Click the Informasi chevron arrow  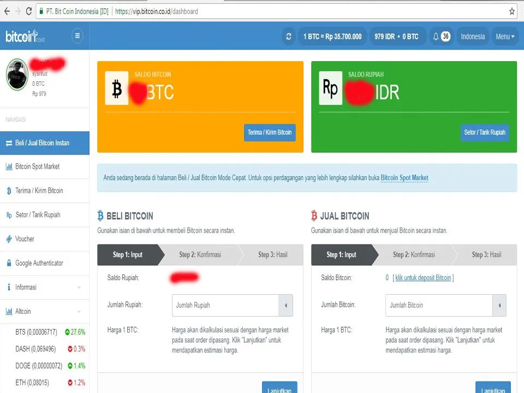tap(79, 288)
